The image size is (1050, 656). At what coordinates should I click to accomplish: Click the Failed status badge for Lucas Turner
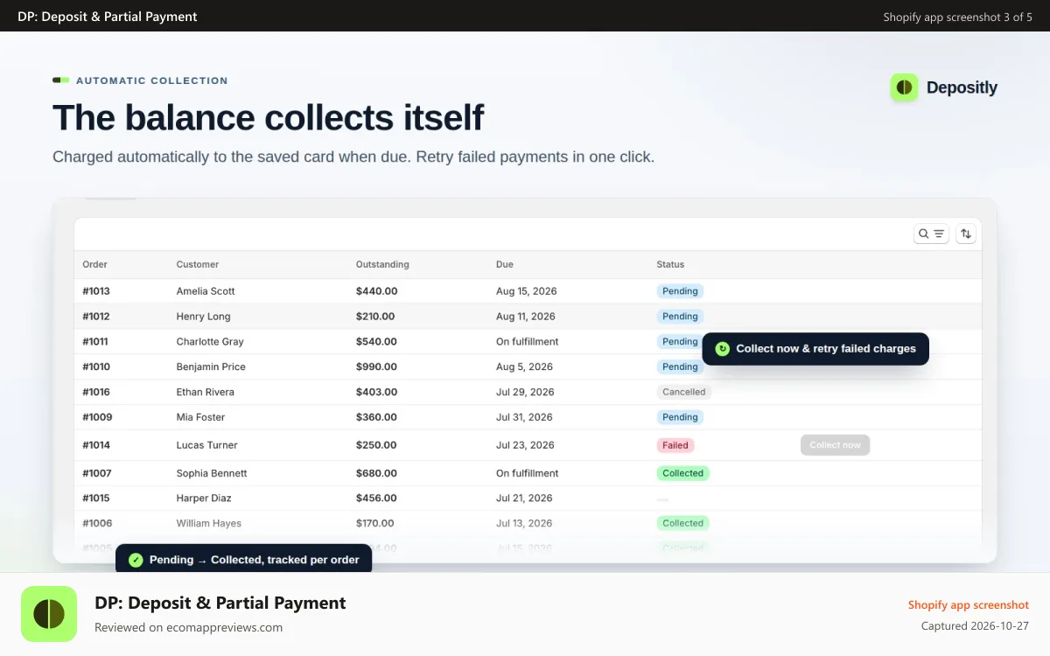click(x=675, y=445)
